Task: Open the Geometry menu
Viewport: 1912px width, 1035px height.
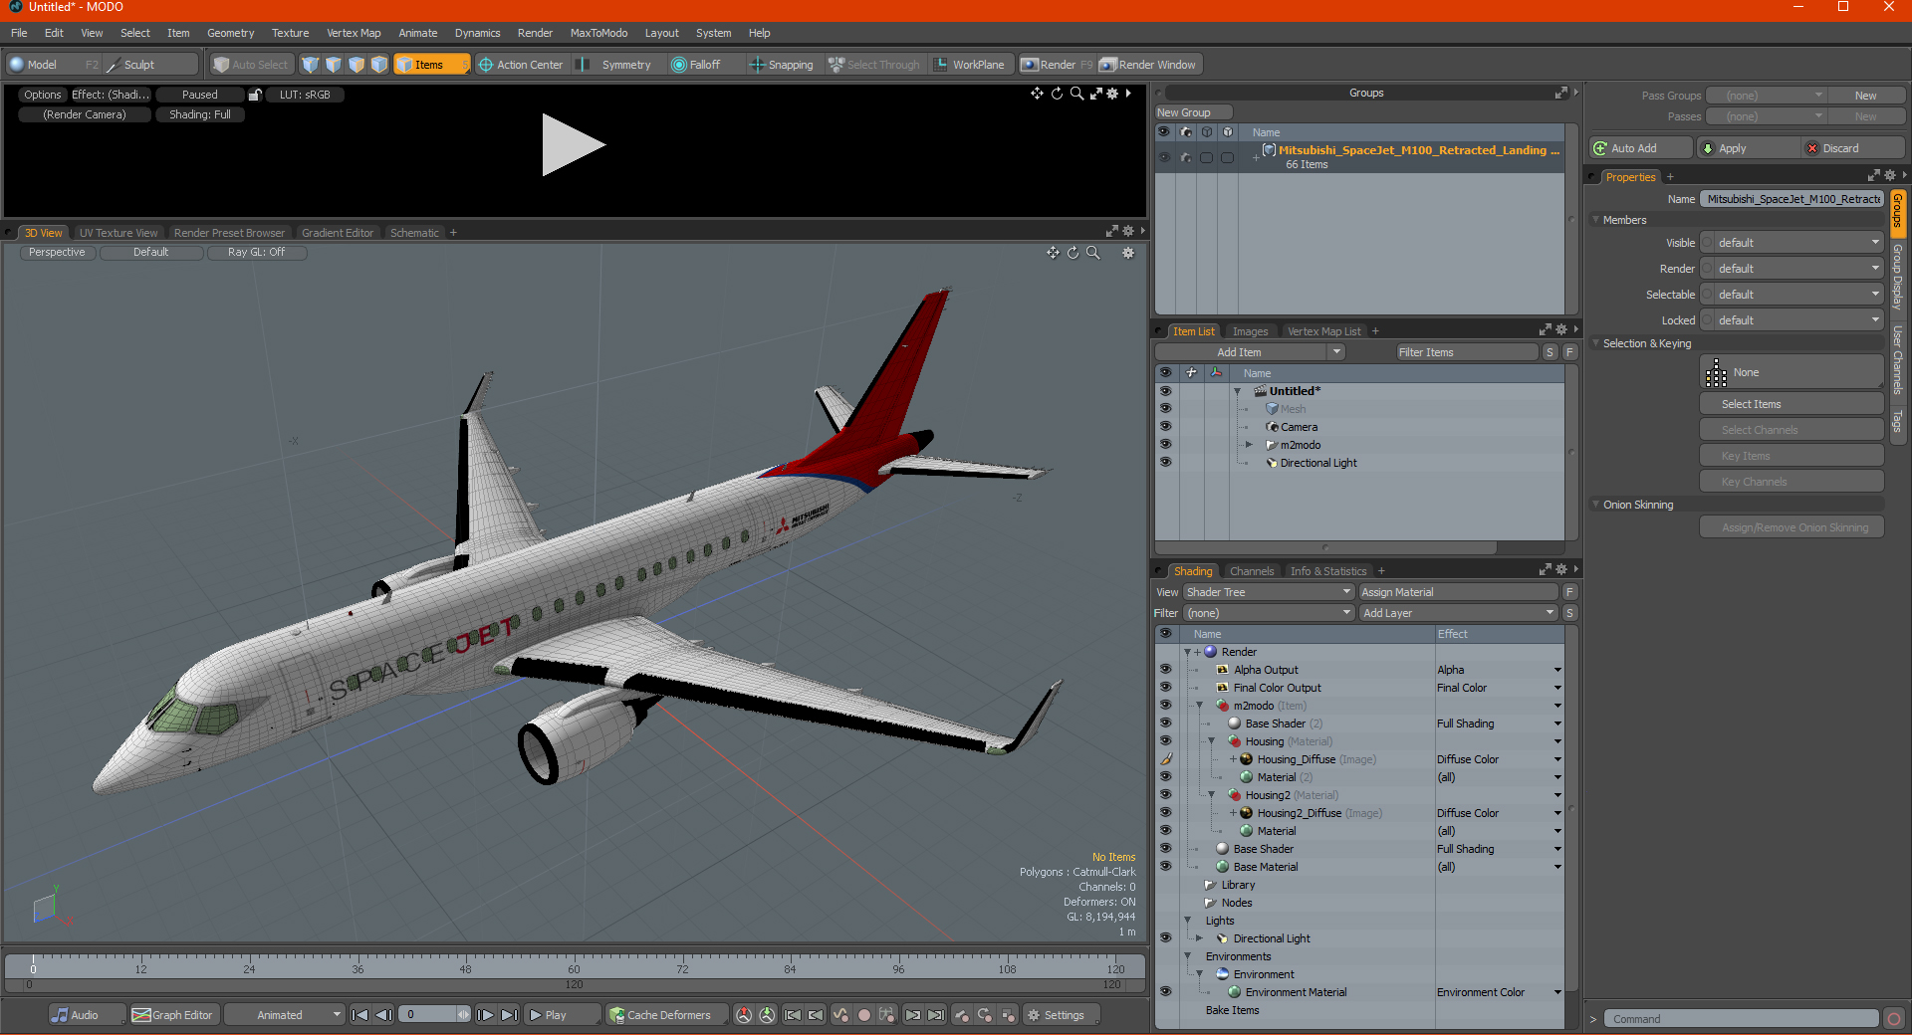Action: coord(230,33)
